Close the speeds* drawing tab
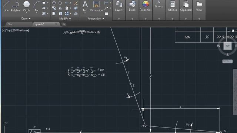Screen dimensions: 237x133 coord(56,24)
